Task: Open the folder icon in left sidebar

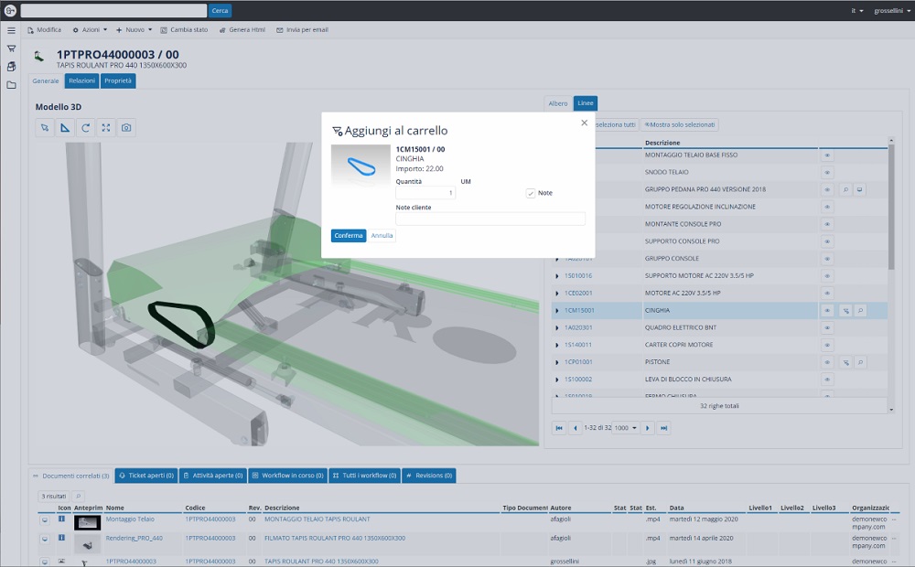Action: pyautogui.click(x=11, y=85)
